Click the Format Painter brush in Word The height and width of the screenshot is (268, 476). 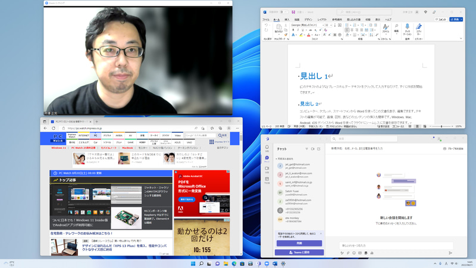tap(286, 35)
